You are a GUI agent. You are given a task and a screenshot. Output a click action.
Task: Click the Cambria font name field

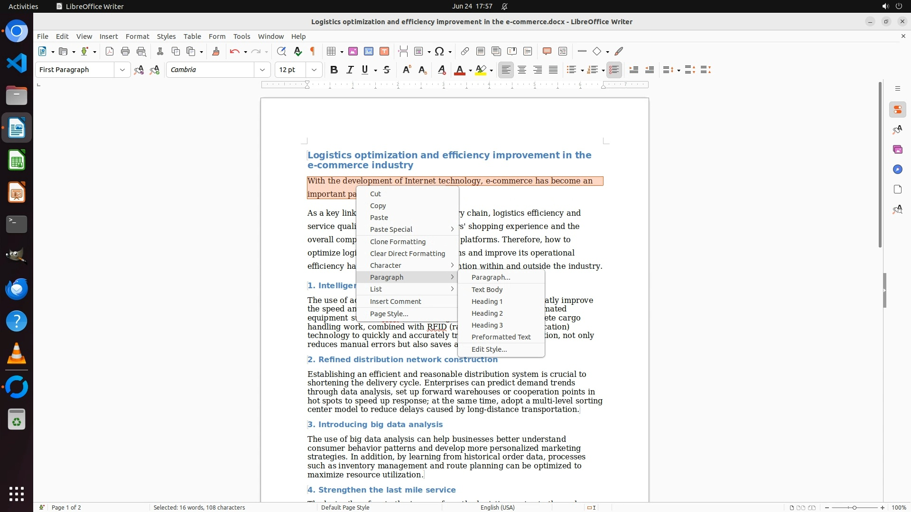click(210, 70)
